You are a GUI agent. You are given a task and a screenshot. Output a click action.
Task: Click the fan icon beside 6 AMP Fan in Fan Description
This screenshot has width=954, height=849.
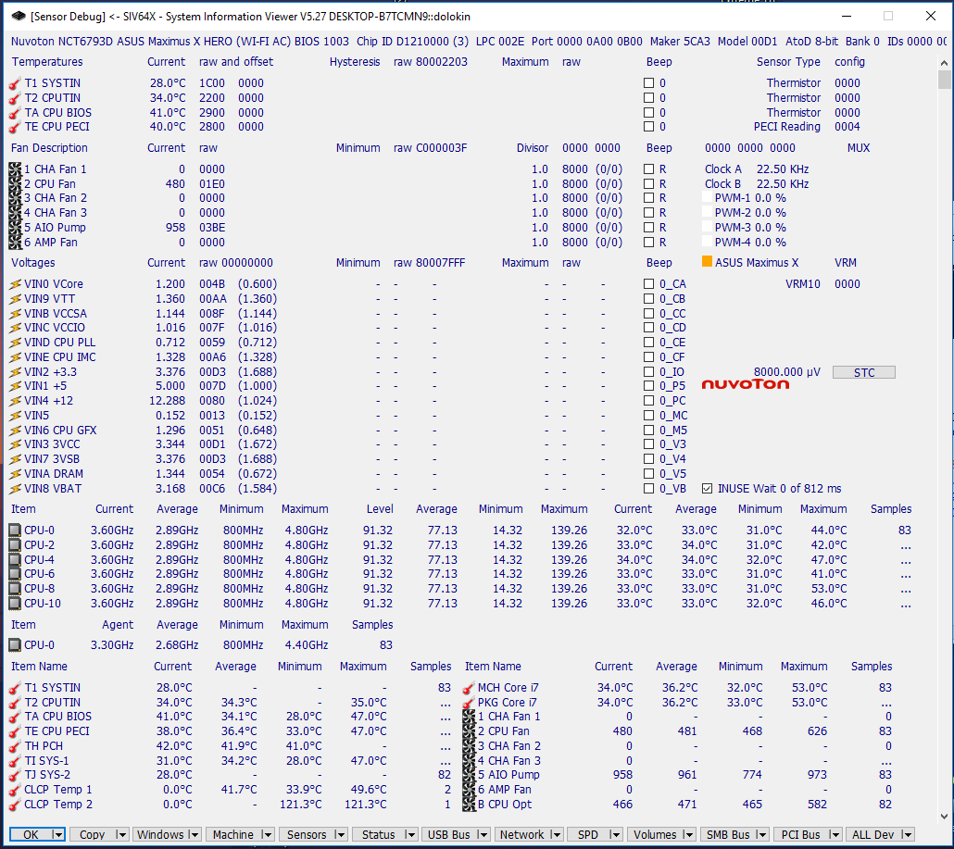tap(15, 243)
